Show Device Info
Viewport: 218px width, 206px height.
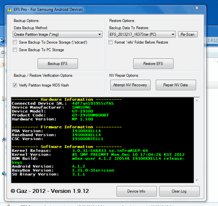click(137, 191)
